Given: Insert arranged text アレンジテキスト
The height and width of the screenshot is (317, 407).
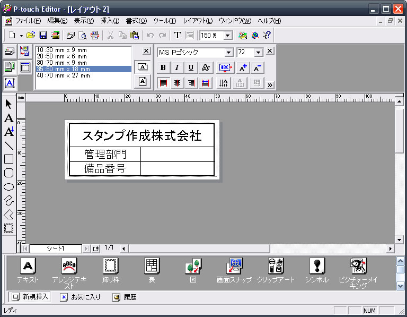Looking at the screenshot, I should (69, 273).
